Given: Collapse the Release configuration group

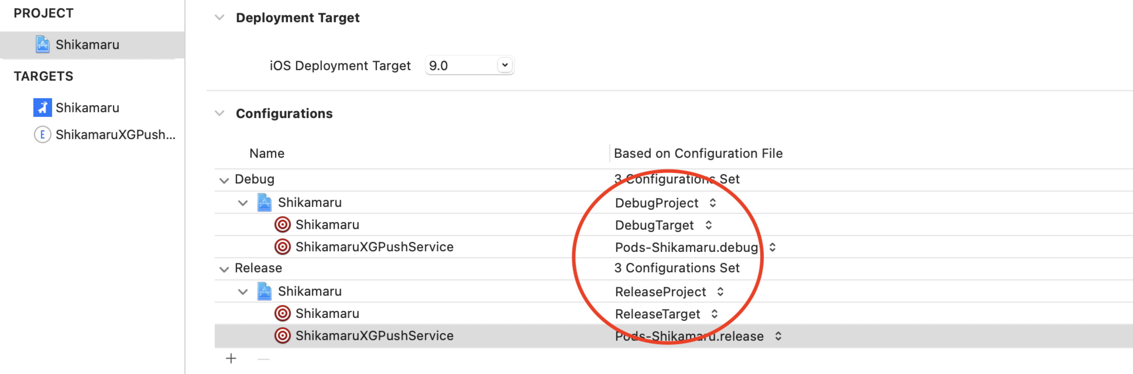Looking at the screenshot, I should pyautogui.click(x=224, y=269).
